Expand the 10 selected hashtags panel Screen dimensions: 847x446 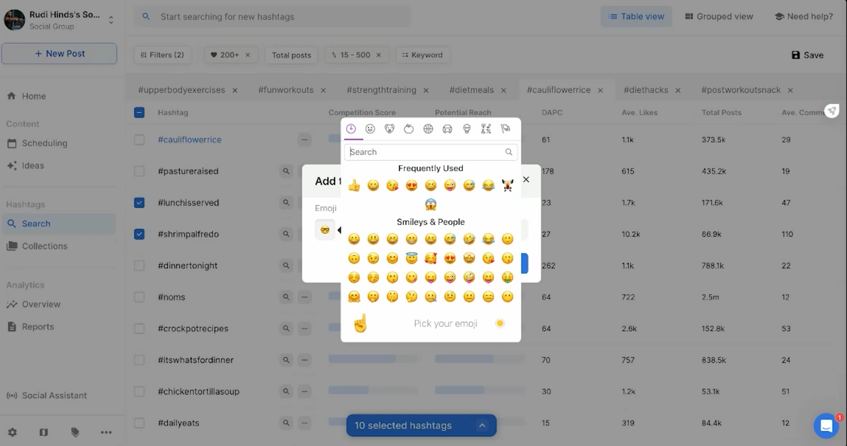[x=482, y=425]
